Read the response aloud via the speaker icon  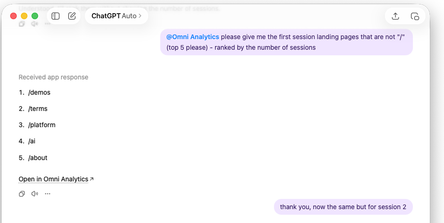point(35,194)
